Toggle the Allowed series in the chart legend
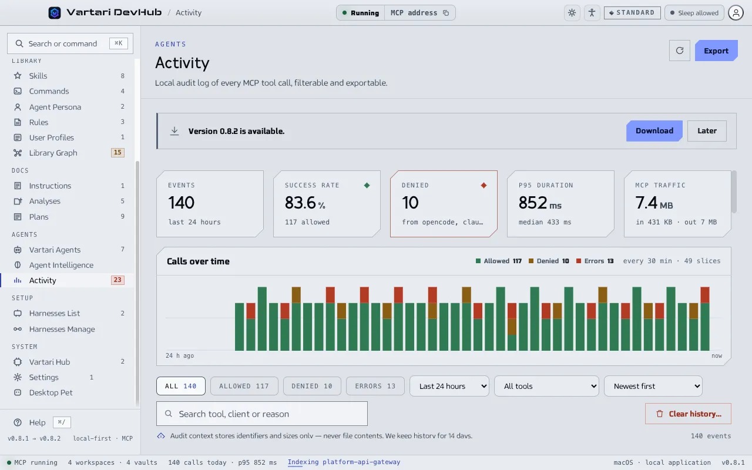Screen dimensions: 752x470 coord(499,261)
